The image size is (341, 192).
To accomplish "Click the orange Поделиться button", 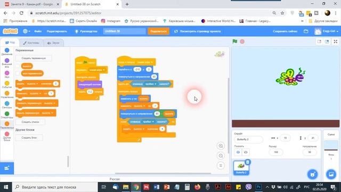I will 158,31.
